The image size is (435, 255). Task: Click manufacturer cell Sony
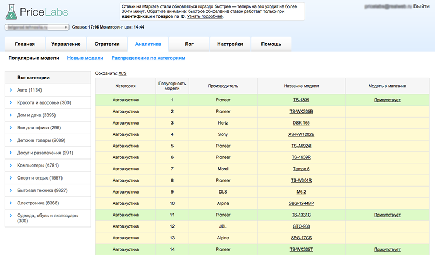click(x=223, y=134)
